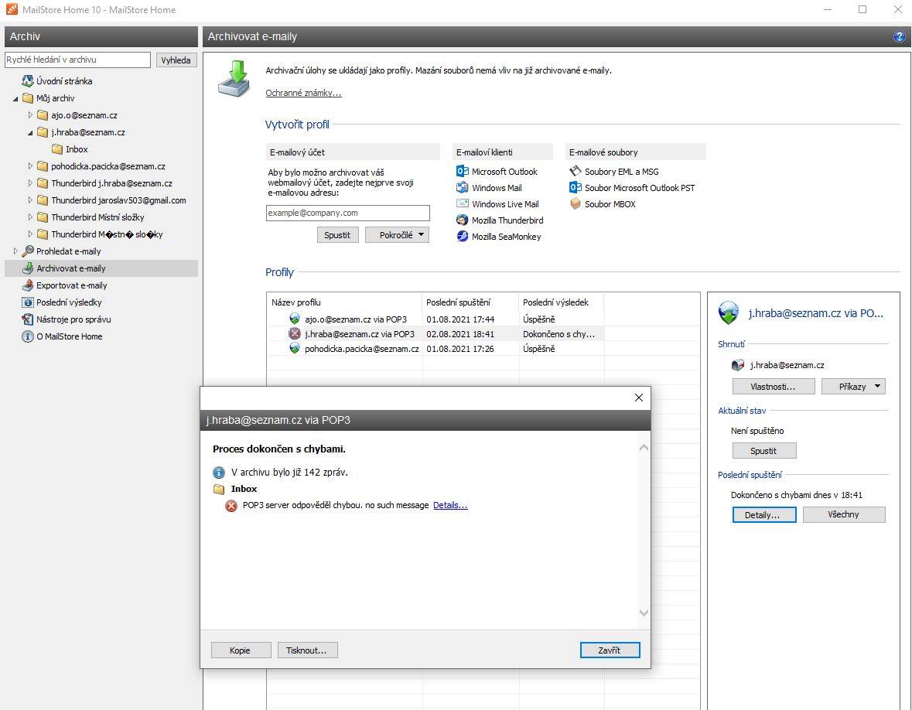The width and height of the screenshot is (912, 710).
Task: Click dialog scrollbar up arrow
Action: [x=644, y=448]
